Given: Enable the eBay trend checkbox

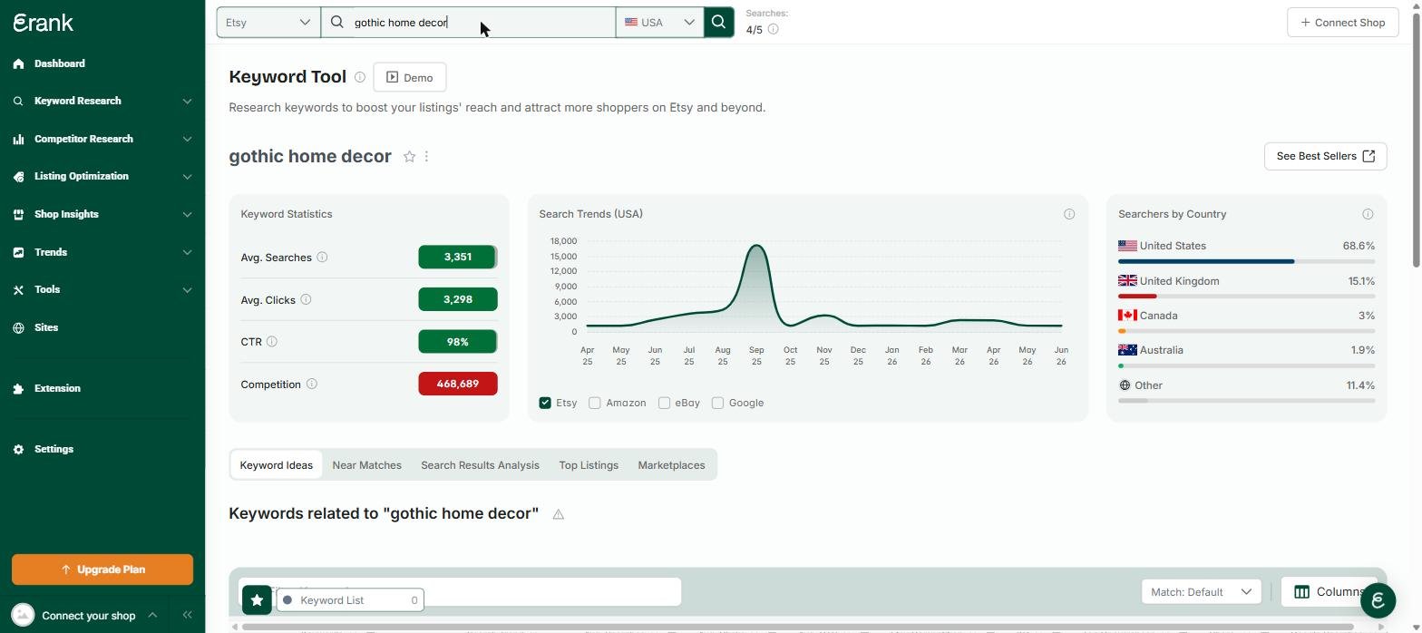Looking at the screenshot, I should click(x=664, y=403).
